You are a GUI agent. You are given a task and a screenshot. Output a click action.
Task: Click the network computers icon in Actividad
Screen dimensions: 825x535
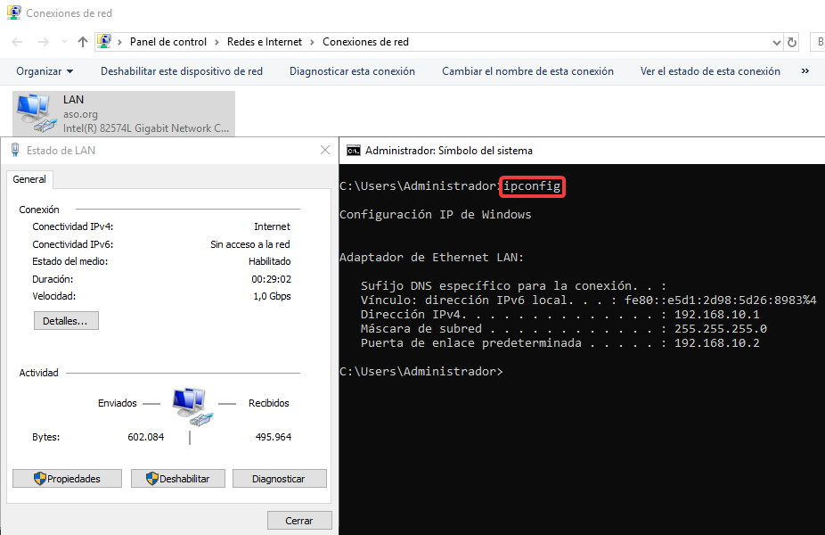click(191, 406)
